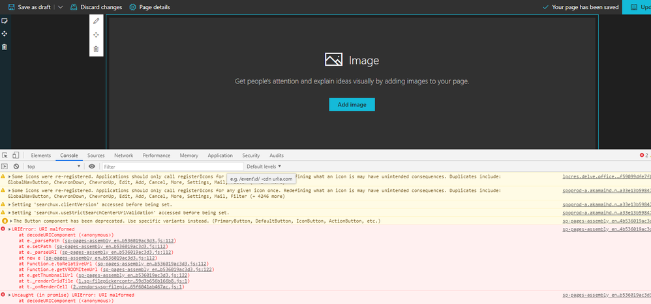651x304 pixels.
Task: Activate DevTools inspect element cursor icon
Action: coord(5,156)
